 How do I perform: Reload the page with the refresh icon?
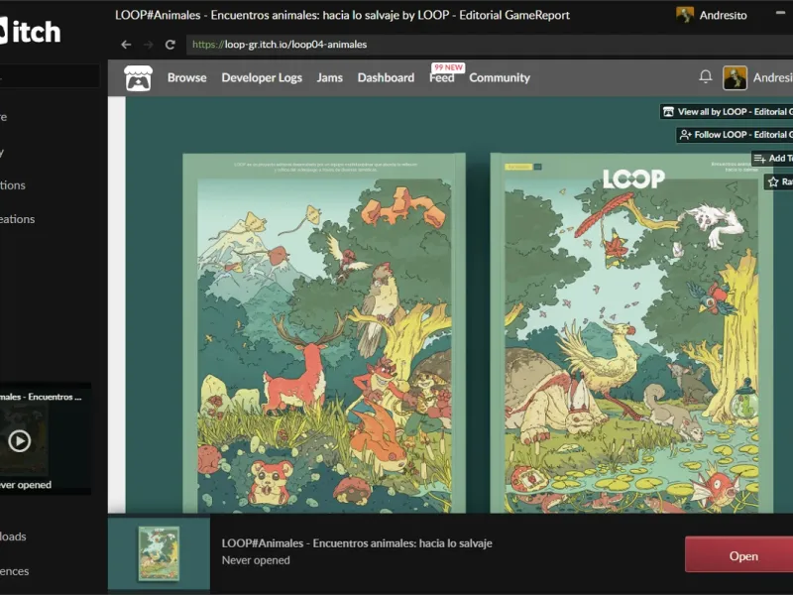click(x=170, y=45)
